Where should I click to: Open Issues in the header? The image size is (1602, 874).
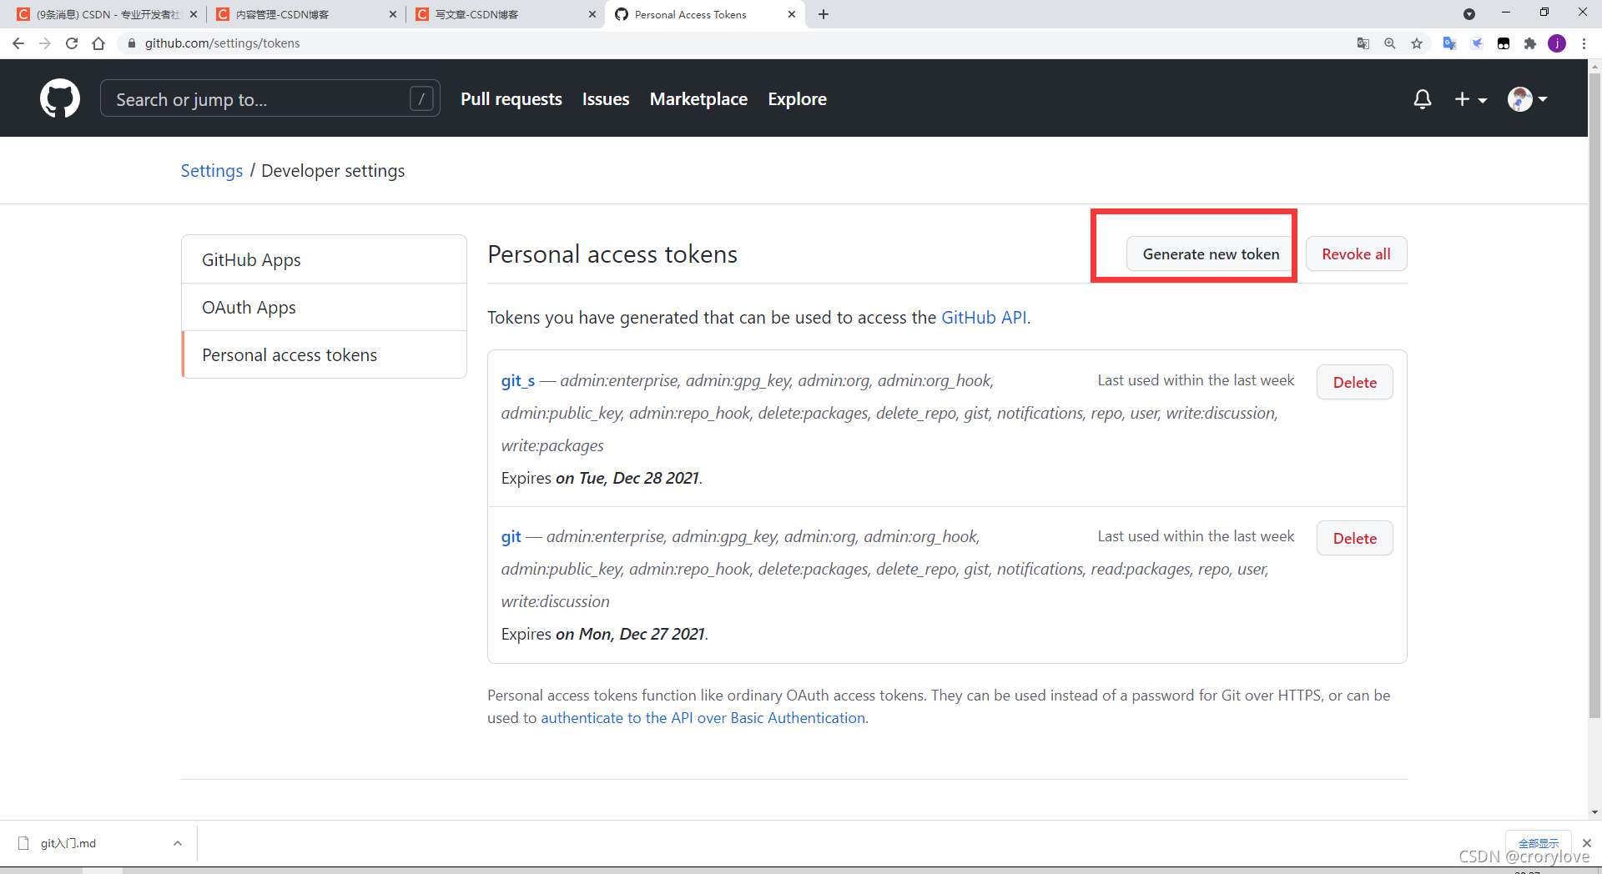(x=606, y=99)
